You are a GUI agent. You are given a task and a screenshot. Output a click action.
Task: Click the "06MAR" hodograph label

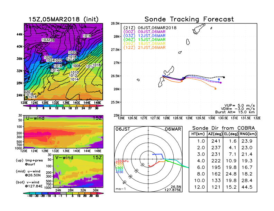[x=173, y=129]
